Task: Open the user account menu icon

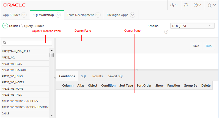Action: click(x=212, y=5)
